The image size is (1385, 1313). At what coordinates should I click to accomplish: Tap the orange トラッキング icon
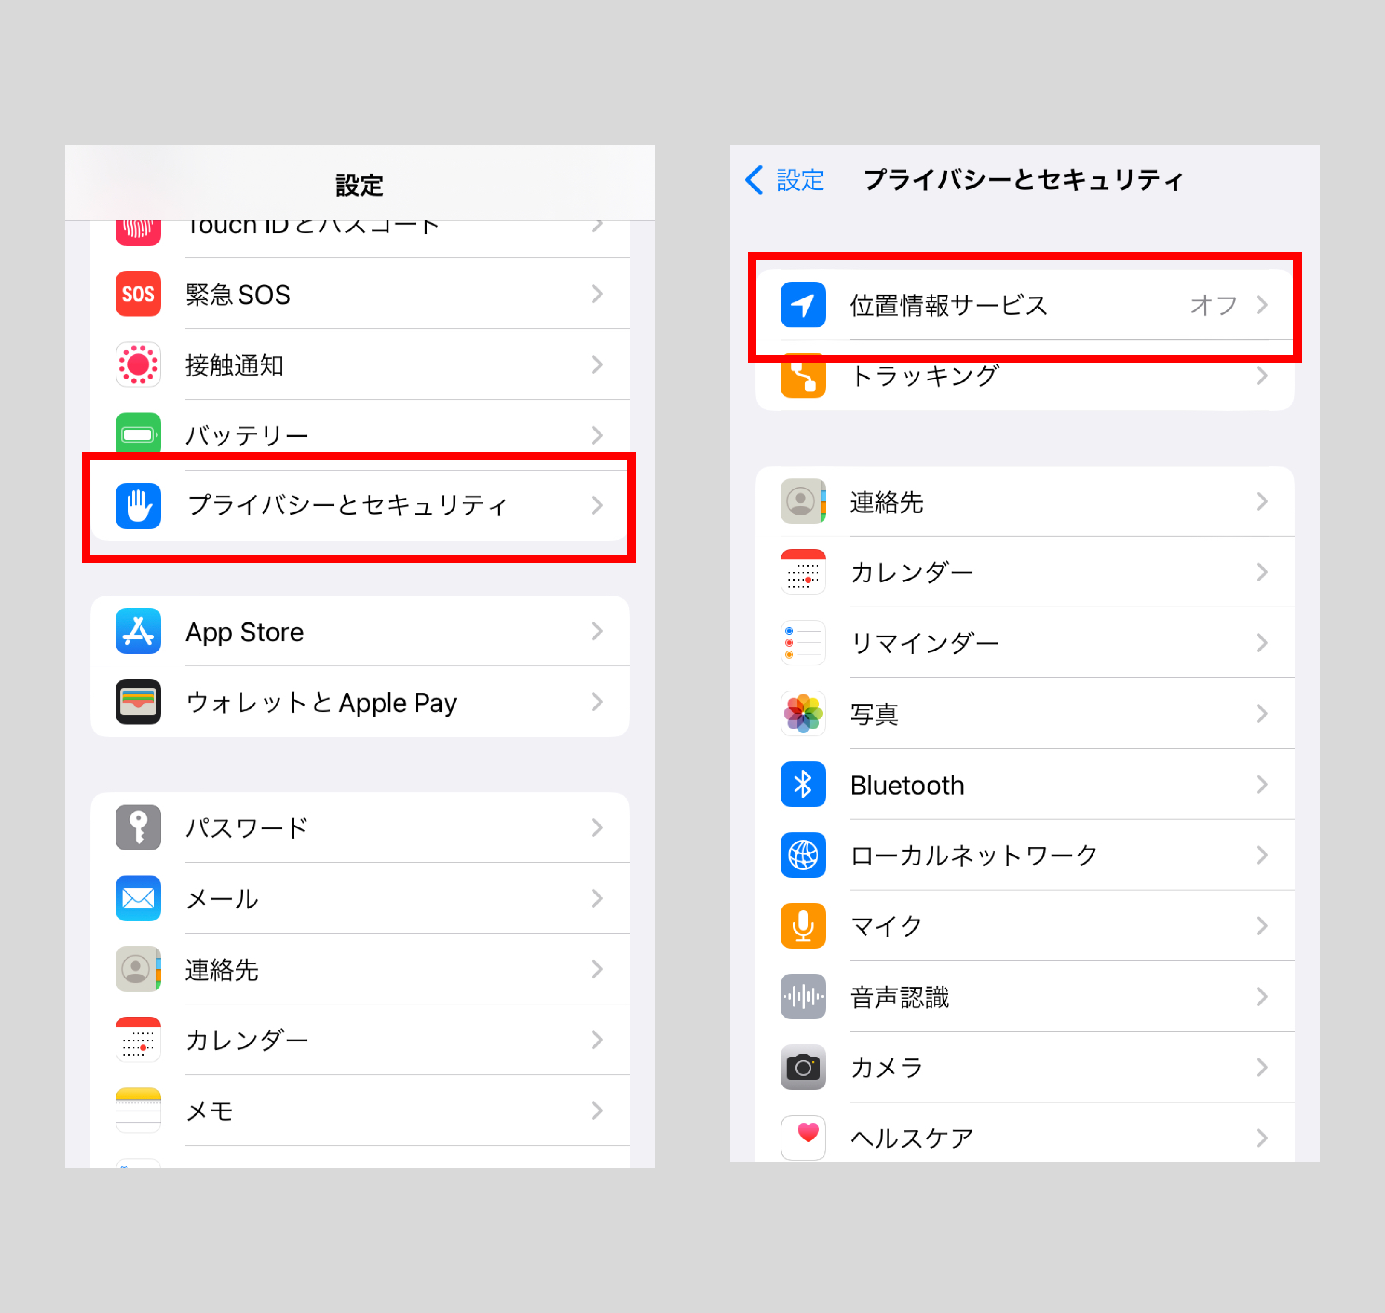(x=803, y=376)
